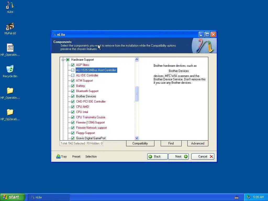Click the system tray icon beside clock
This screenshot has height=201, width=268.
[x=249, y=197]
